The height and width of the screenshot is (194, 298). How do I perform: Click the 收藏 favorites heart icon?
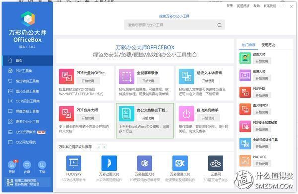point(27,165)
